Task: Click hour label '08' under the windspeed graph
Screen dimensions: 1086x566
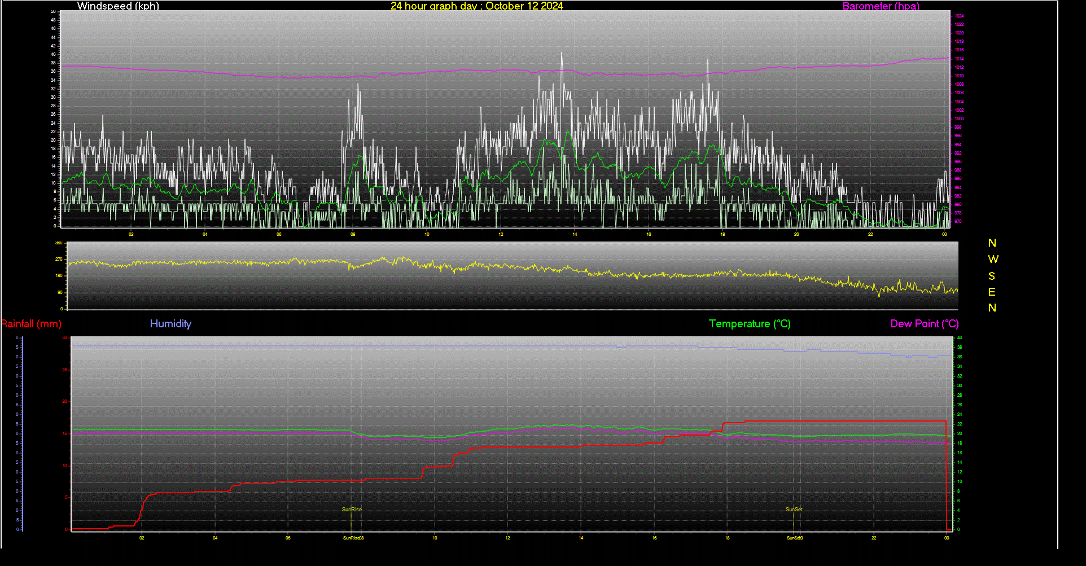Action: click(353, 234)
